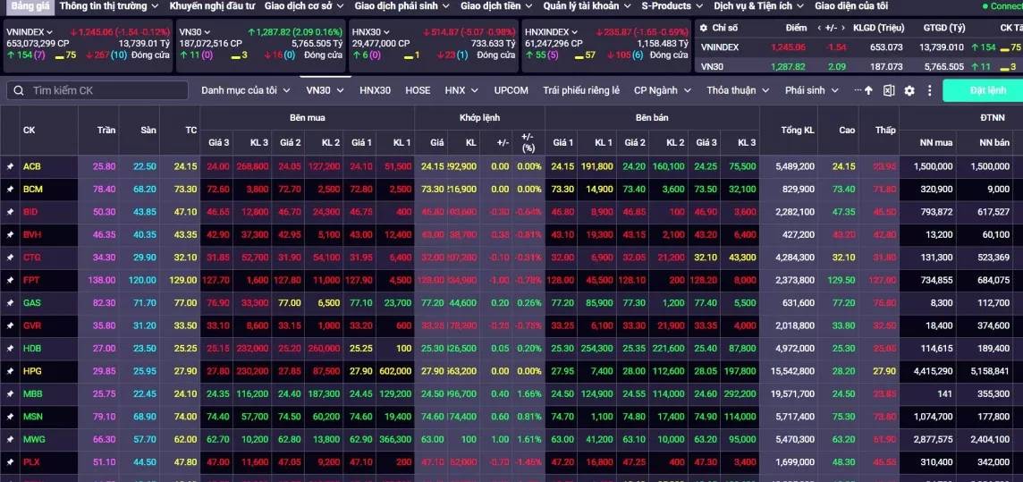
Task: Open the HPG stock symbol link
Action: click(32, 371)
